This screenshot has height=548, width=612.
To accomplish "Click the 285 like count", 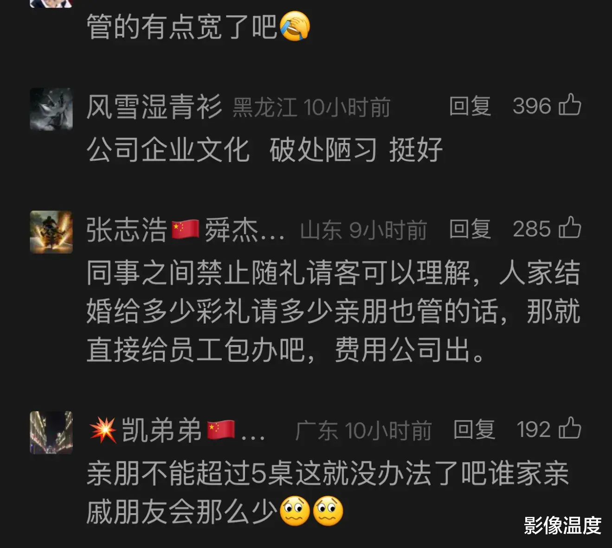I will (532, 229).
